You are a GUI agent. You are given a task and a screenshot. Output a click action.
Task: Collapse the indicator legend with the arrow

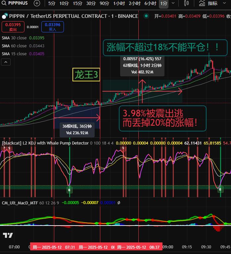click(x=6, y=62)
